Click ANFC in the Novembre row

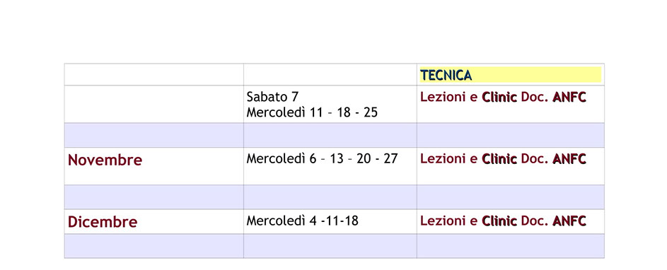pos(569,158)
